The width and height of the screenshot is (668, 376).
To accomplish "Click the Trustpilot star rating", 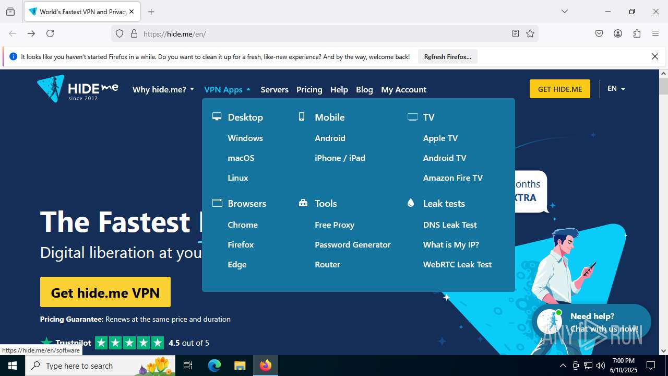I will point(129,343).
